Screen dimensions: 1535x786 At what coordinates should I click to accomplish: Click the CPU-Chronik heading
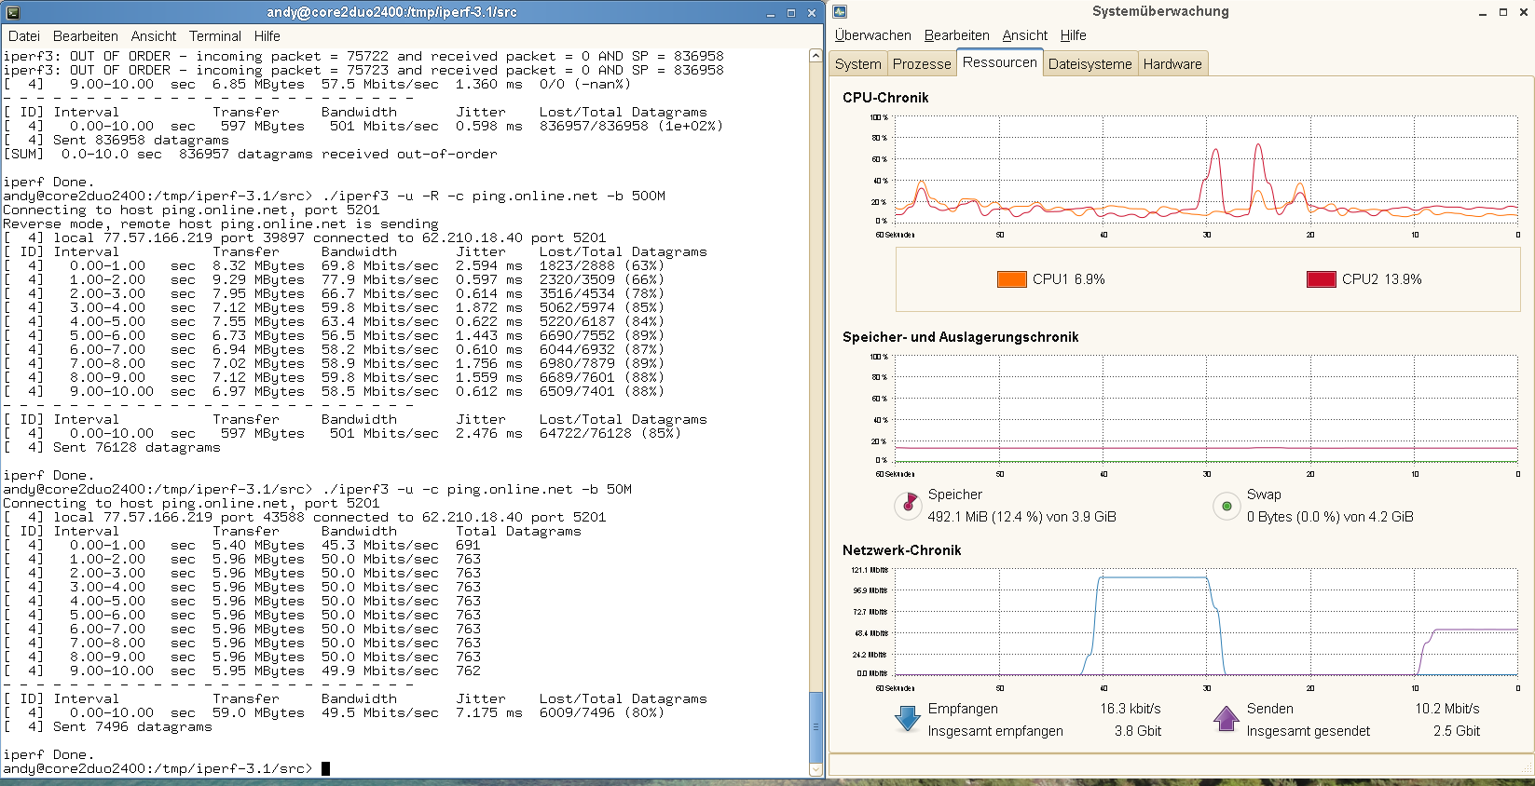pos(885,98)
